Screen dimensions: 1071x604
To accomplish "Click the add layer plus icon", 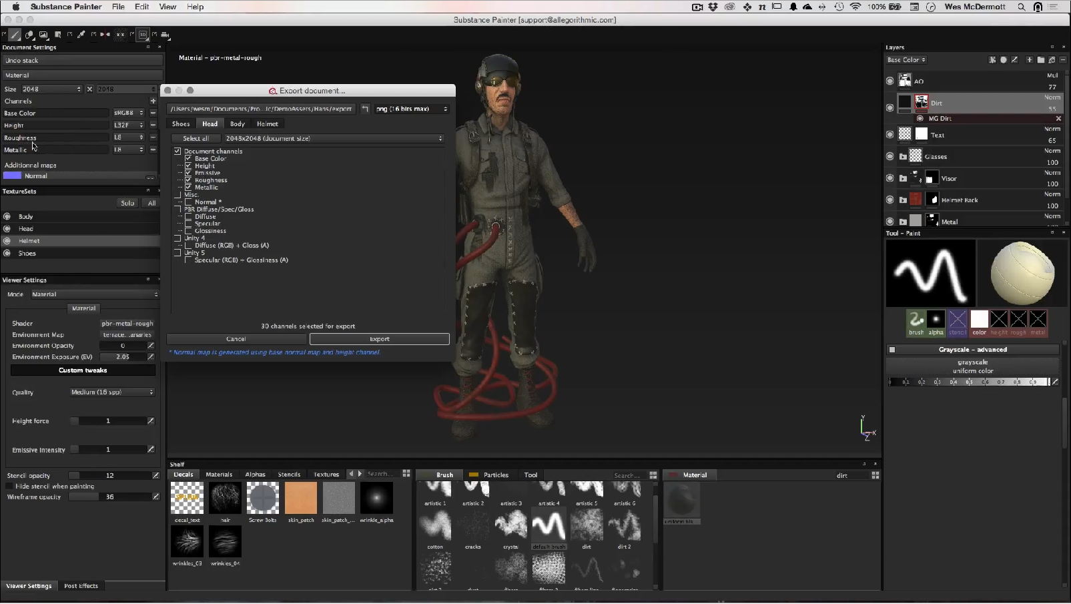I will click(1029, 60).
